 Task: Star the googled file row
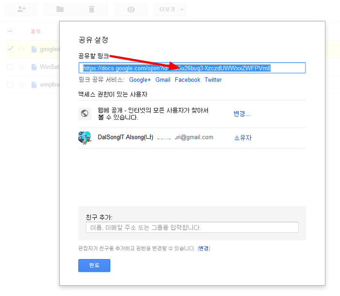(21, 49)
